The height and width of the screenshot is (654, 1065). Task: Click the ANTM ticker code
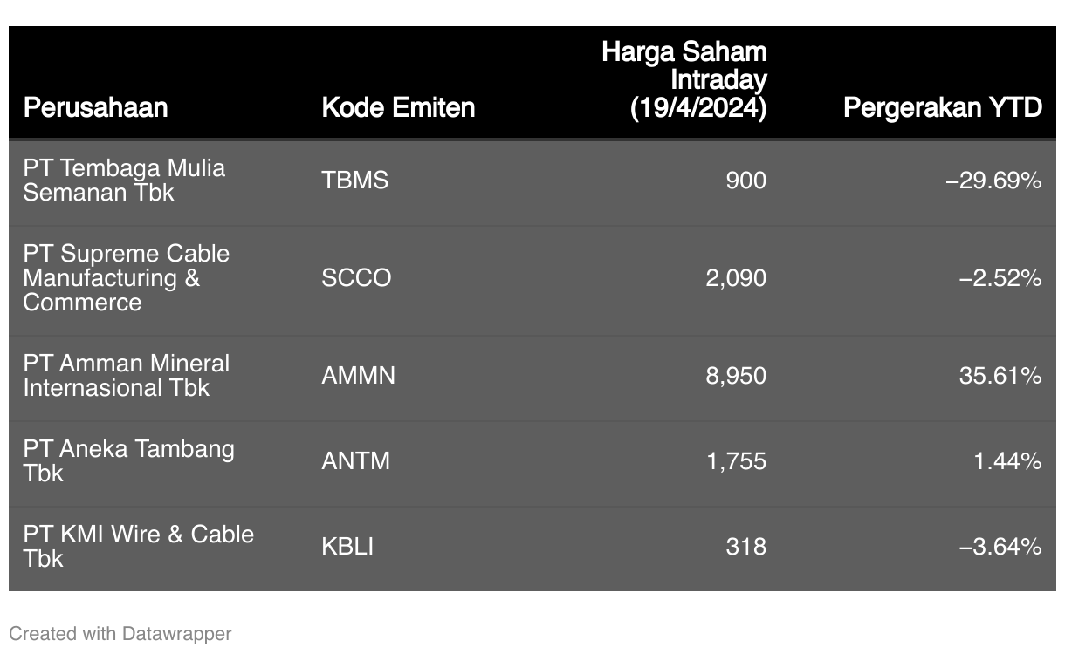(355, 461)
